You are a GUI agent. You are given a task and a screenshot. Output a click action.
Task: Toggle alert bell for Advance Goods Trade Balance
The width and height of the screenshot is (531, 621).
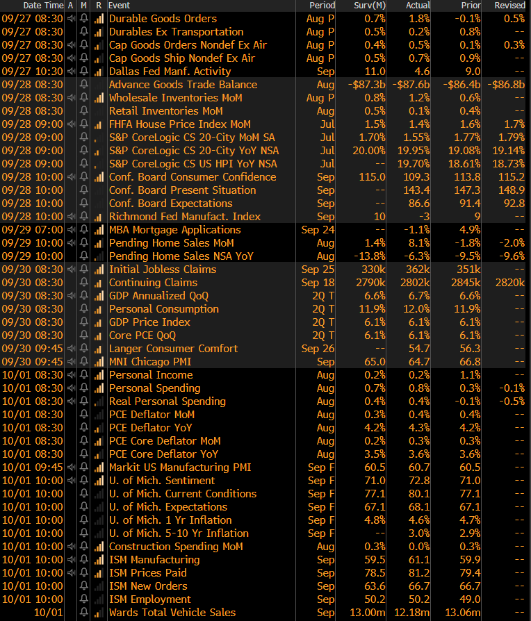[x=84, y=85]
